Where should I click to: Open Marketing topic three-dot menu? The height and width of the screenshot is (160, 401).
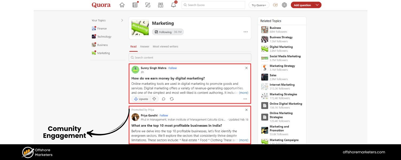click(245, 32)
